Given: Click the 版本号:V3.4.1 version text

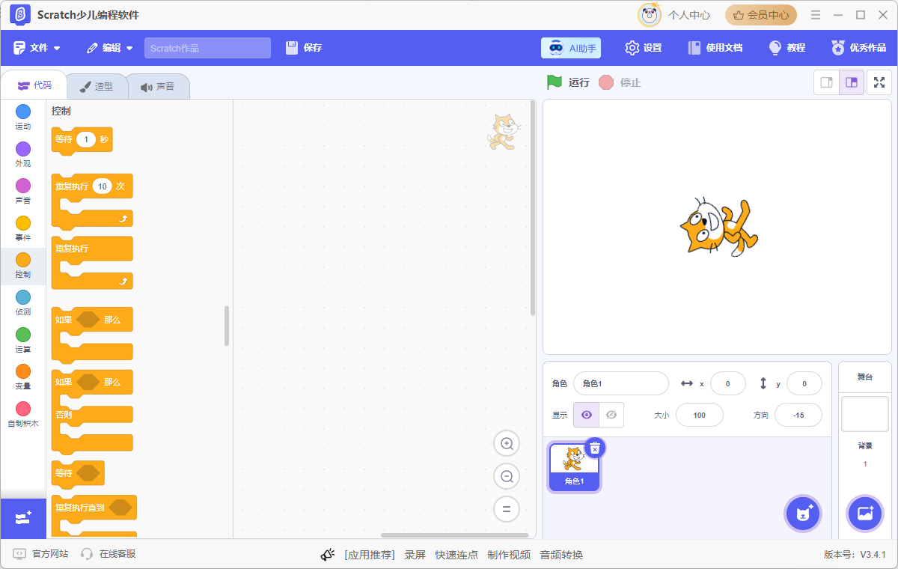Looking at the screenshot, I should 855,555.
